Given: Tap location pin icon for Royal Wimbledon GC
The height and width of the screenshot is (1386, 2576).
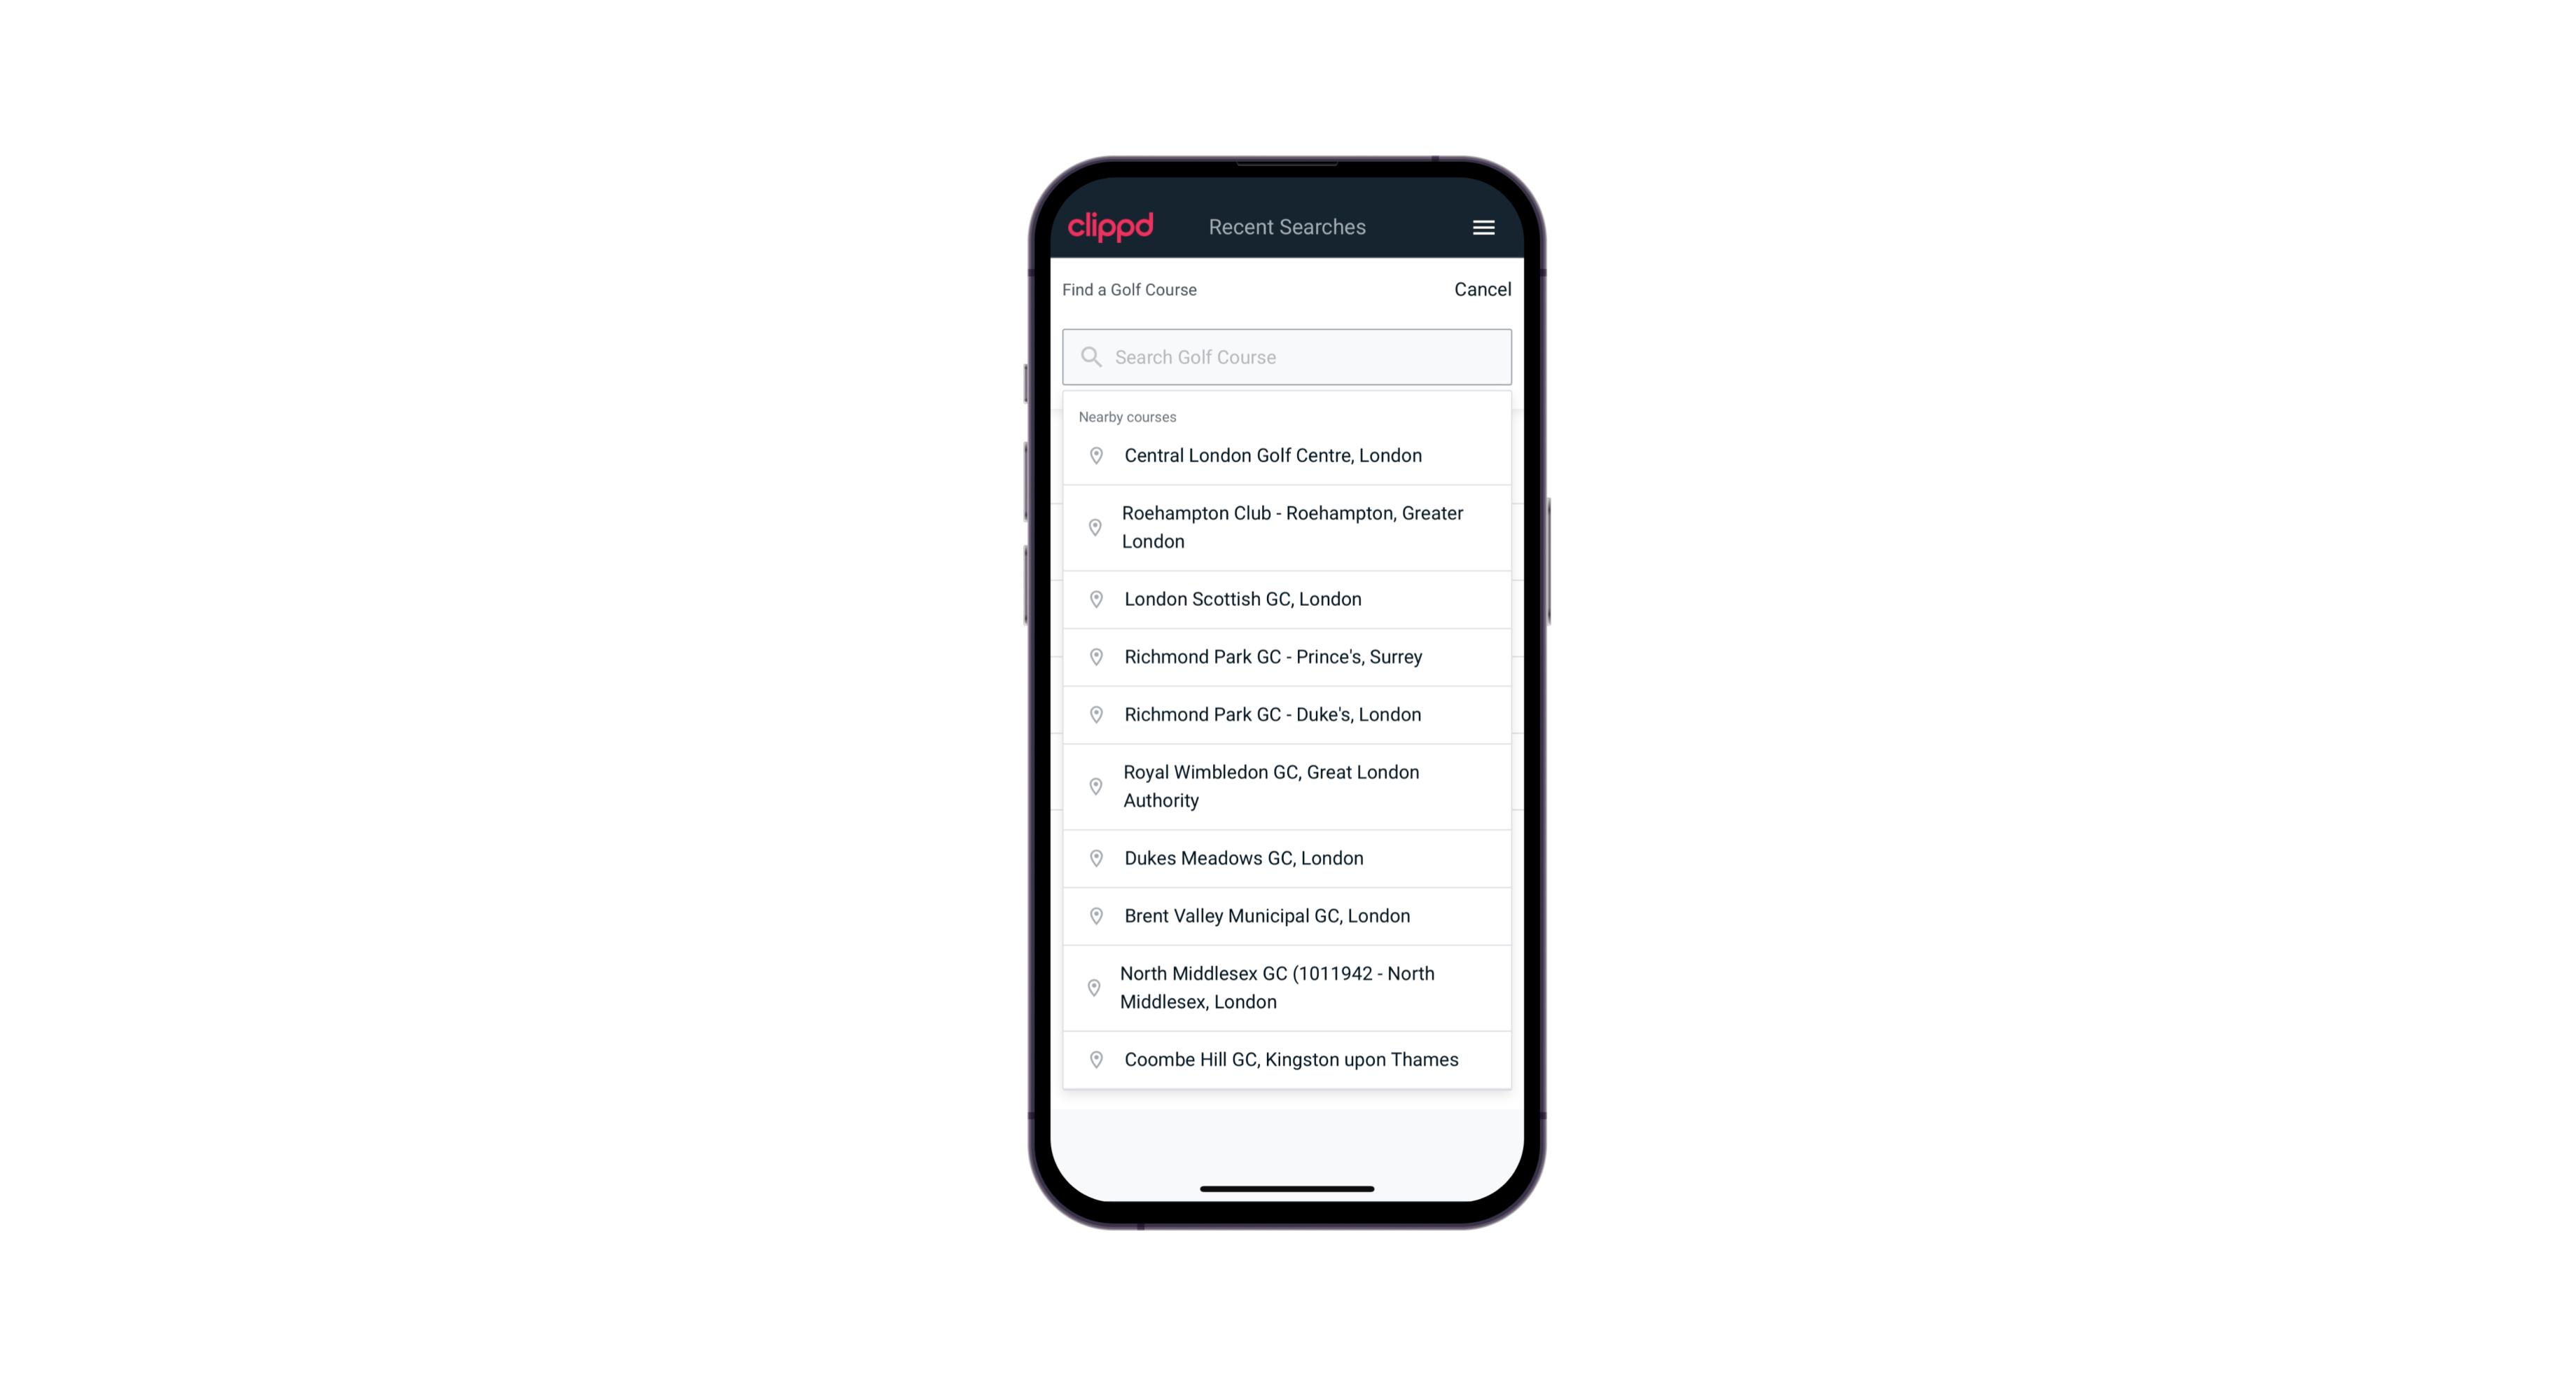Looking at the screenshot, I should click(x=1092, y=785).
